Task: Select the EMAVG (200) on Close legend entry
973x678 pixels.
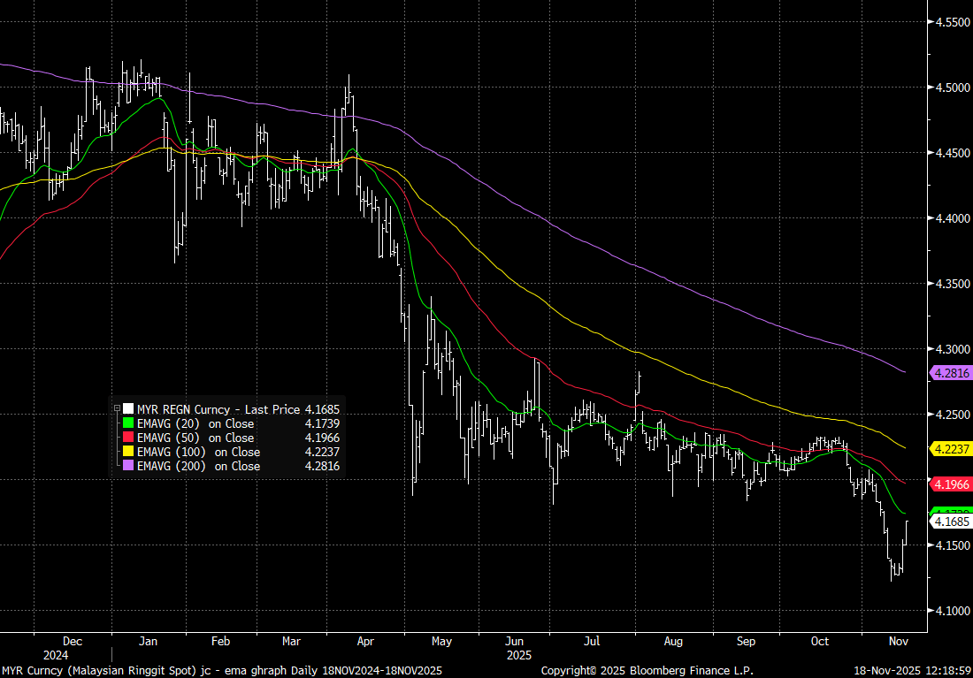Action: point(198,466)
